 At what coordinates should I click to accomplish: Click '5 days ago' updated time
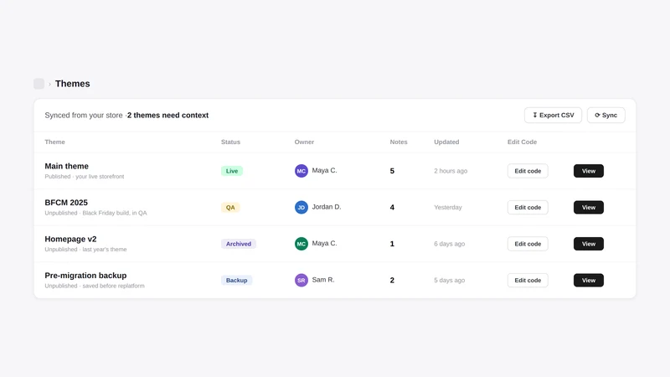pos(449,281)
